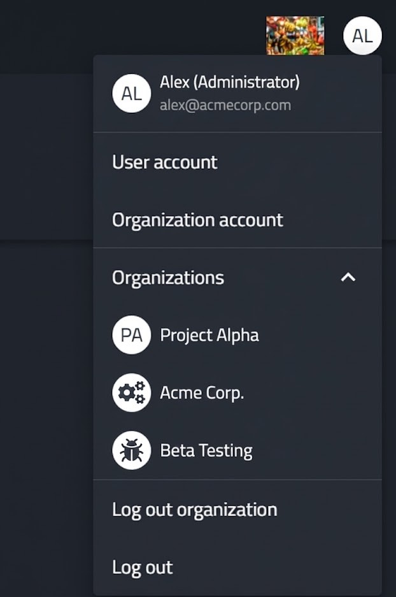The width and height of the screenshot is (396, 597).
Task: Click the empty top navigation bar area
Action: [x=129, y=27]
